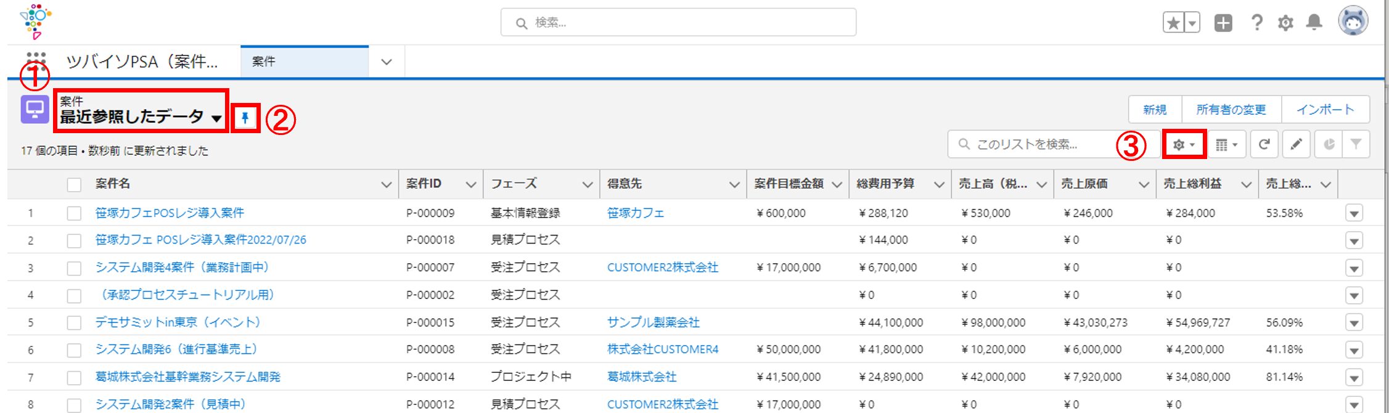Pin the current list view
Viewport: 1389px width, 413px height.
tap(245, 118)
